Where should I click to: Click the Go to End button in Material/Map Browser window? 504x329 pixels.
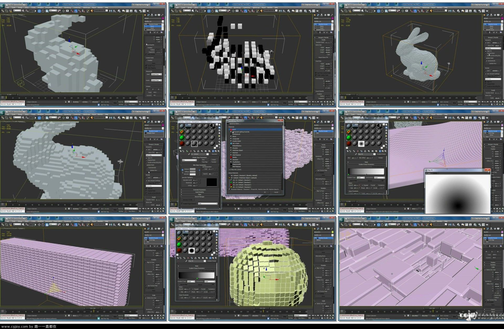(321, 209)
